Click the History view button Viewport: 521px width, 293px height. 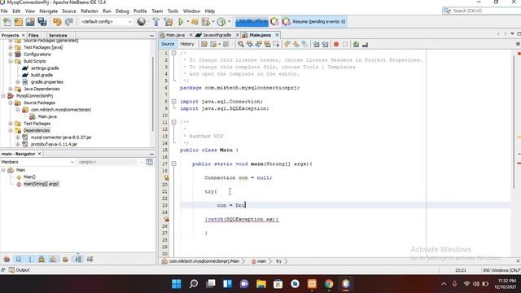(x=187, y=44)
